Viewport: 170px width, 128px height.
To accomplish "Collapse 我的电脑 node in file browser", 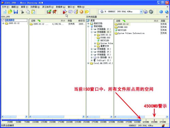I will pyautogui.click(x=88, y=26).
